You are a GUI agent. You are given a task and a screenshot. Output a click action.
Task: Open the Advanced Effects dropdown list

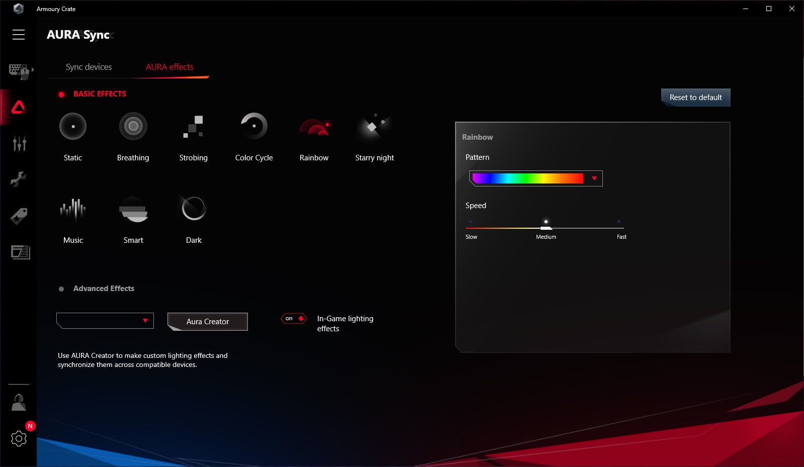pyautogui.click(x=105, y=321)
